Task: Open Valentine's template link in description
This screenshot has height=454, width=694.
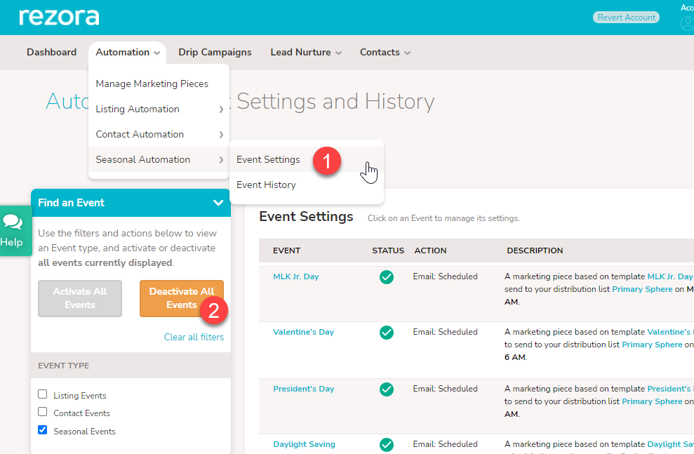Action: [x=670, y=332]
